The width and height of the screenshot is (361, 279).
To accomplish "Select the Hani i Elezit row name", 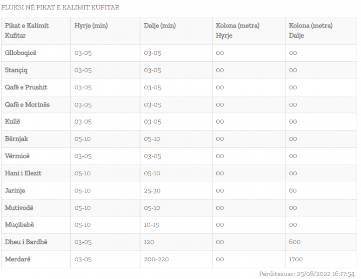I will point(23,173).
